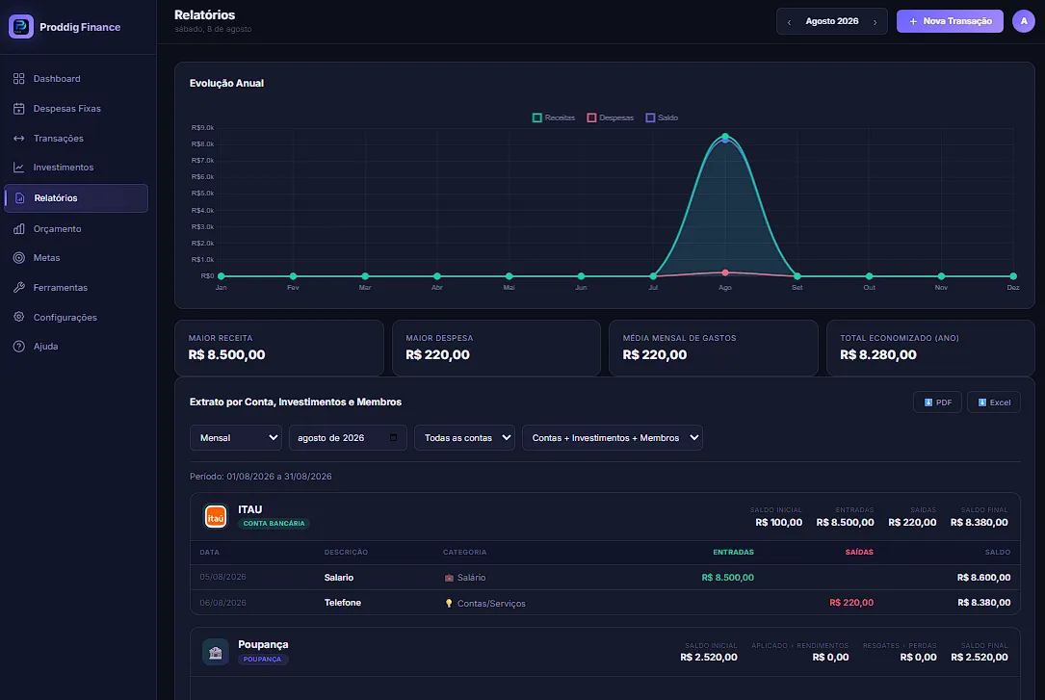Export the statement as PDF
The image size is (1045, 700).
[x=937, y=402]
